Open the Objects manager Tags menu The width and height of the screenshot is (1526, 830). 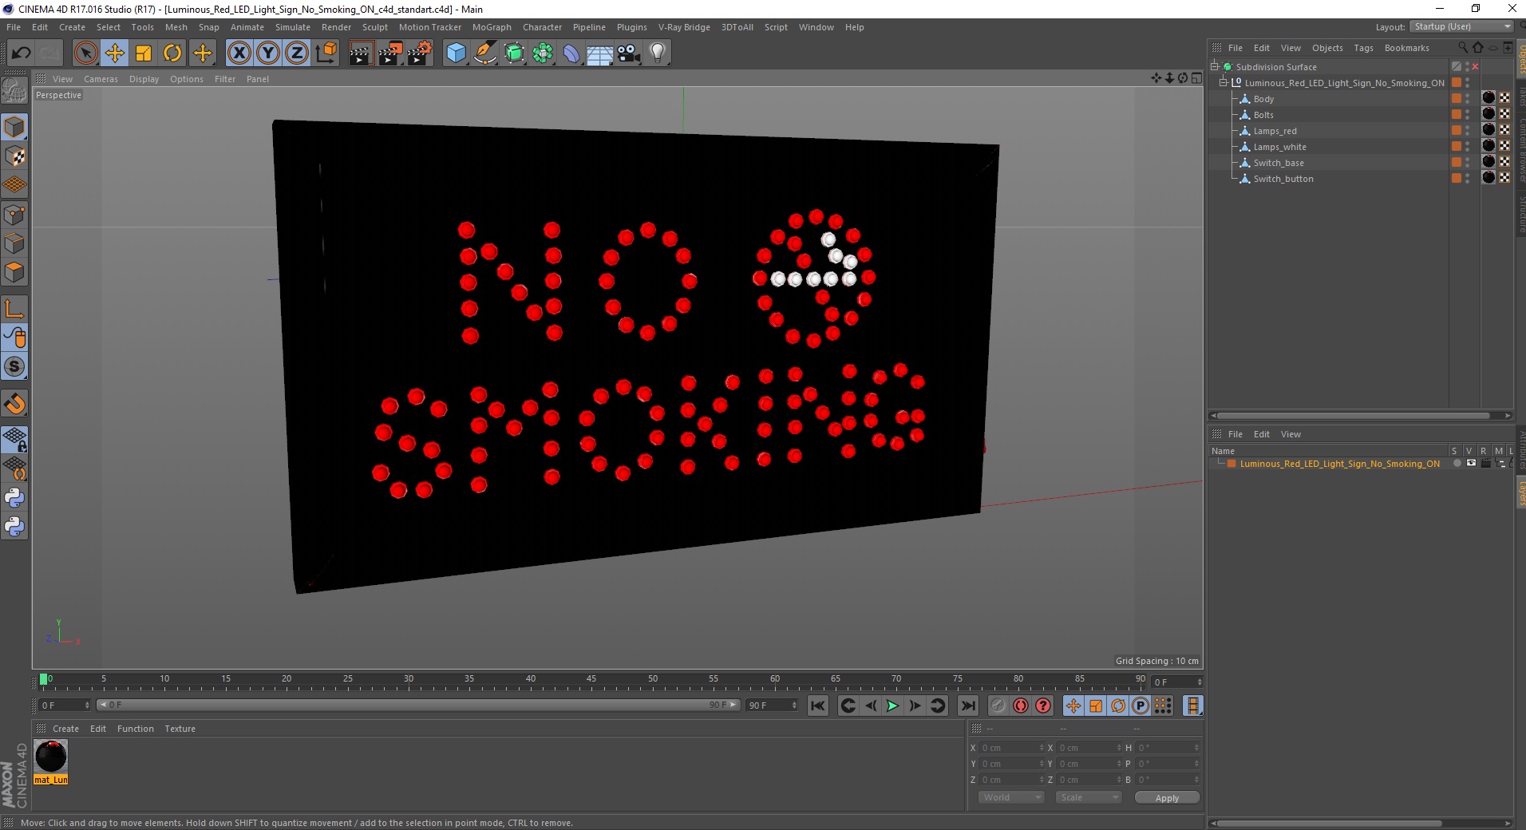coord(1363,48)
